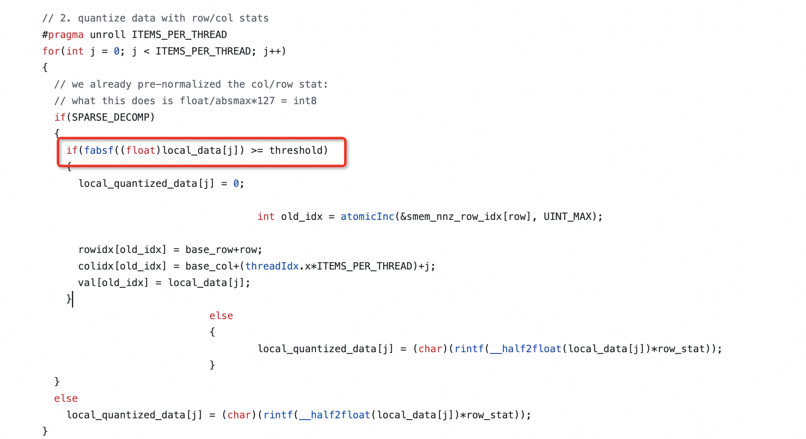The width and height of the screenshot is (806, 439).
Task: Click the highlighted fabsf threshold condition line
Action: tap(197, 150)
